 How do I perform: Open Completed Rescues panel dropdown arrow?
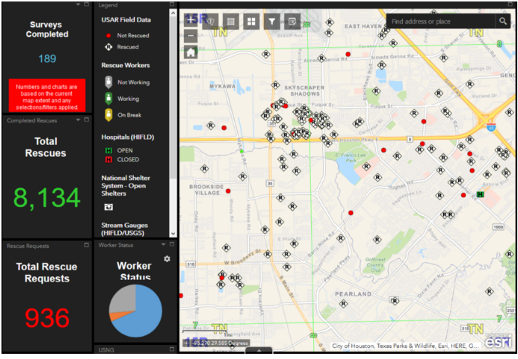77,119
